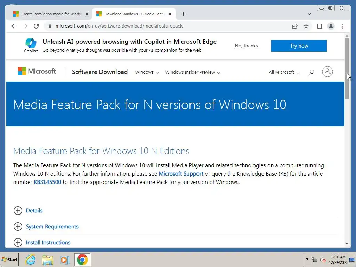Open Chrome side panel icon
The width and height of the screenshot is (356, 267).
click(x=320, y=26)
